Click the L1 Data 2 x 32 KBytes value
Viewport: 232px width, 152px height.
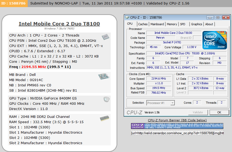tap(200, 79)
